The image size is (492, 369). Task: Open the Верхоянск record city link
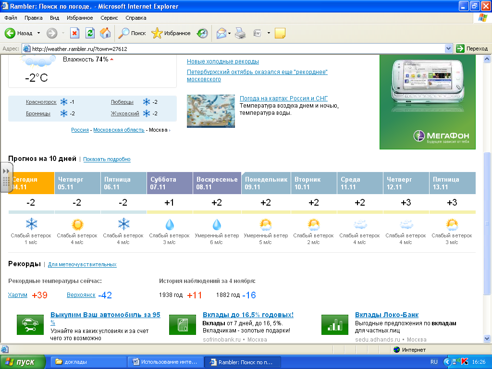tap(81, 295)
